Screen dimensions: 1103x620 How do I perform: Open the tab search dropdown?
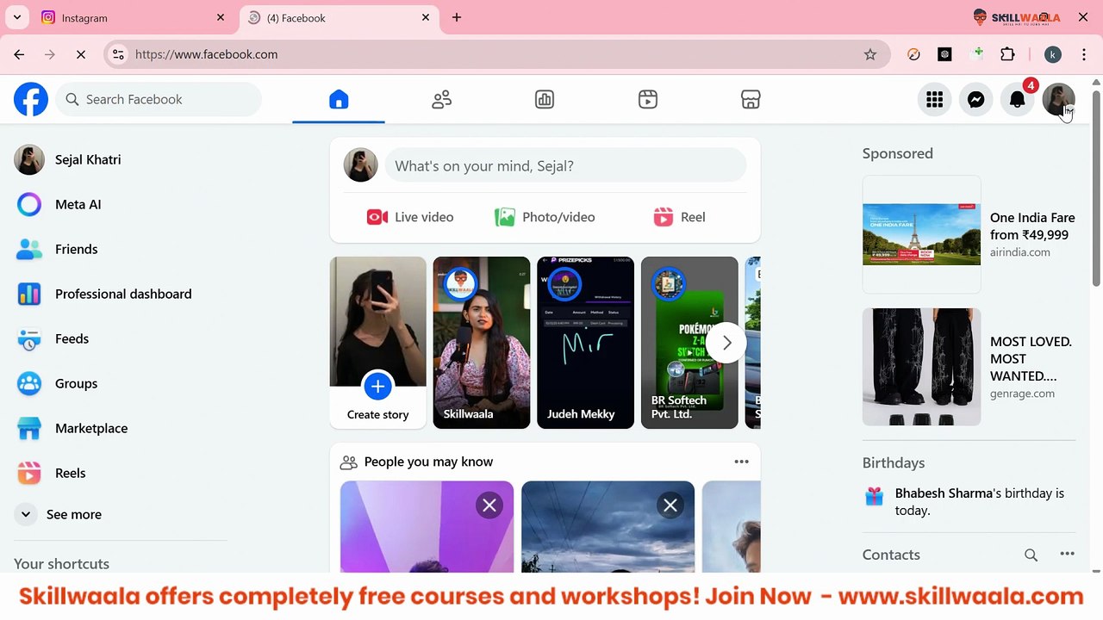(x=17, y=17)
